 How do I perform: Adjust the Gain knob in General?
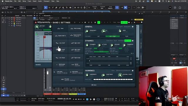(x=120, y=31)
